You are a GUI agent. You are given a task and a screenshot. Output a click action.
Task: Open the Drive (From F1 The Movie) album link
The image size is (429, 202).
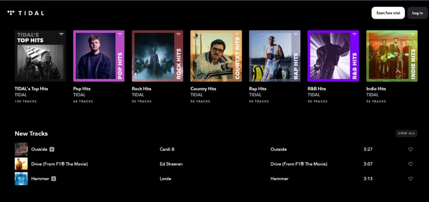(x=299, y=164)
